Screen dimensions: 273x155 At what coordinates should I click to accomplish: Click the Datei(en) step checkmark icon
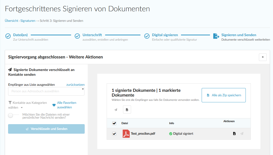click(8, 36)
